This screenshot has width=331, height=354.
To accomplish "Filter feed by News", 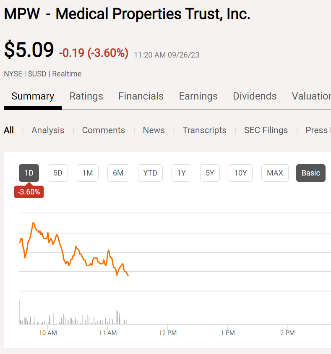I will tap(154, 130).
